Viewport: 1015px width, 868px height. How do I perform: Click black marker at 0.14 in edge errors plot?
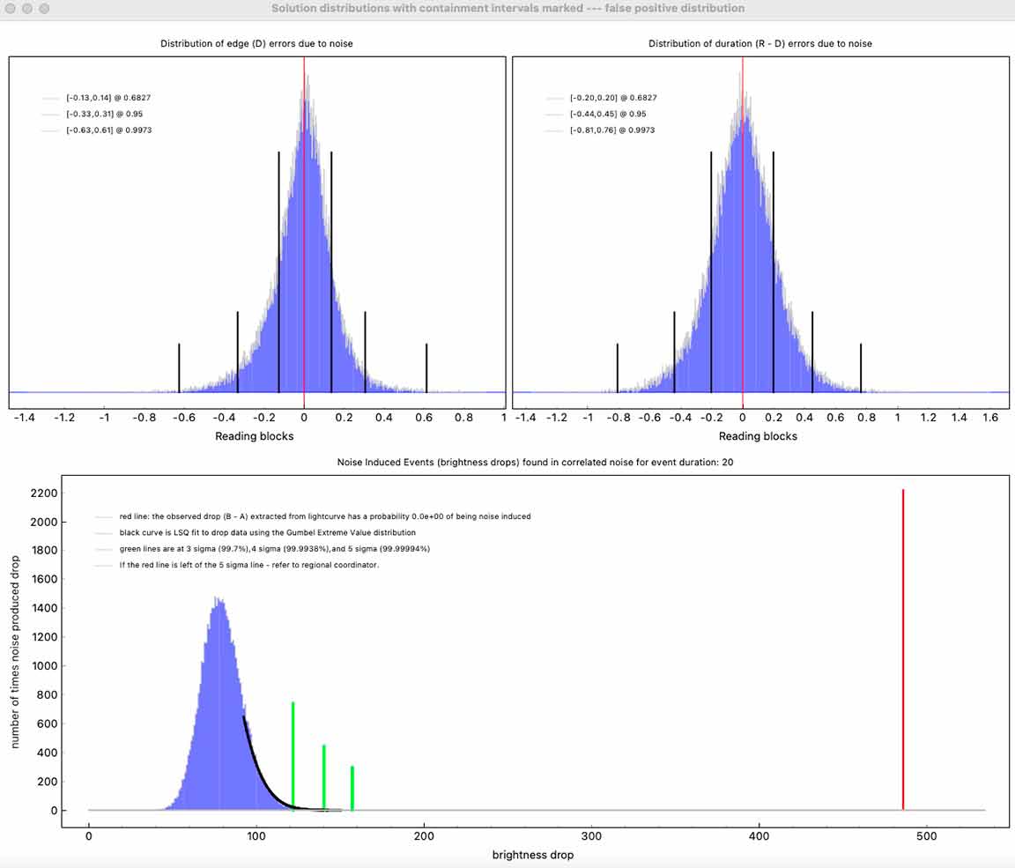click(x=331, y=272)
